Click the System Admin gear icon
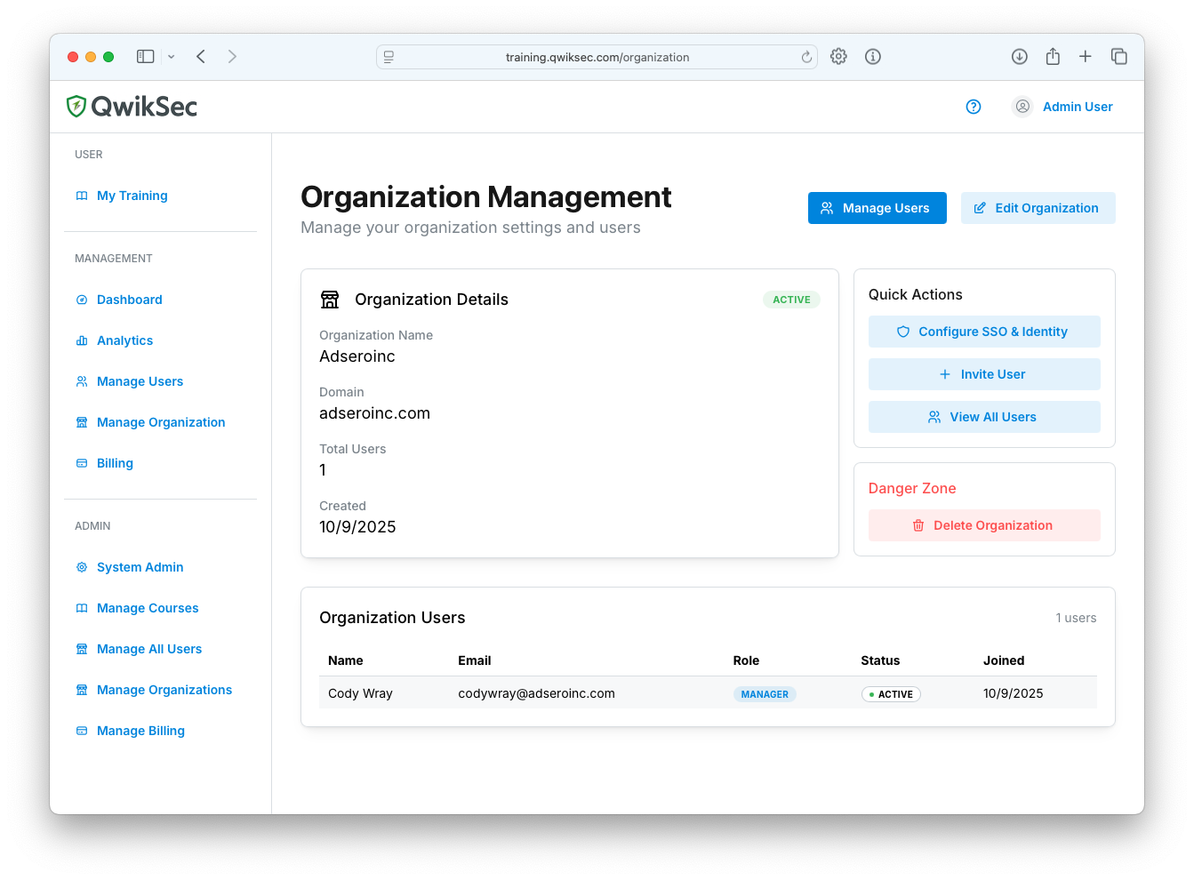 coord(82,567)
